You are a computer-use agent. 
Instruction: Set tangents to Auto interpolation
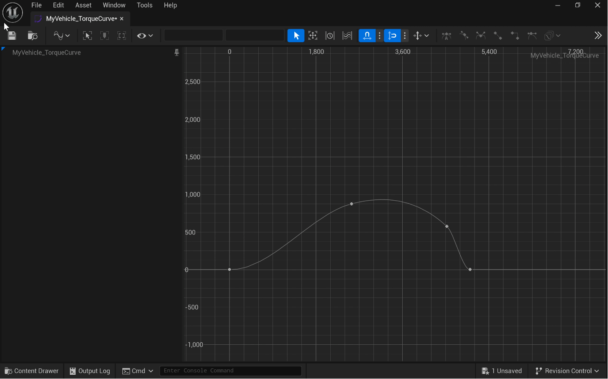[x=446, y=36]
